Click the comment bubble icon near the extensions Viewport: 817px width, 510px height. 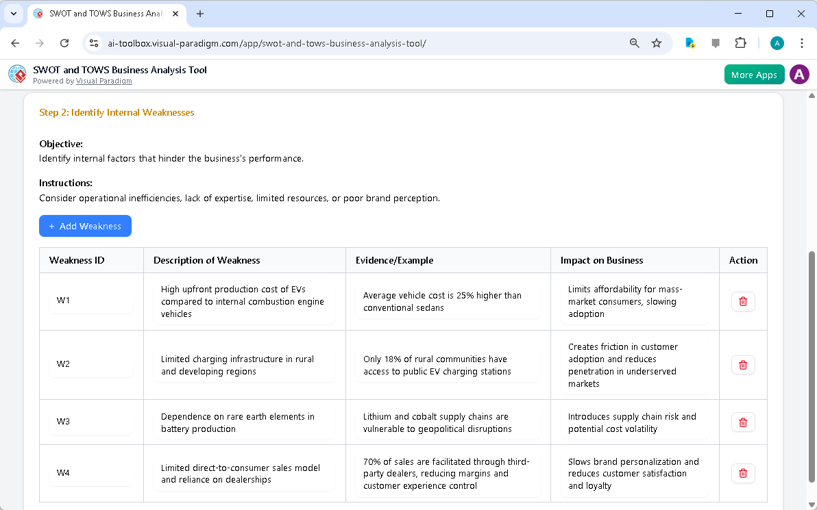(716, 42)
